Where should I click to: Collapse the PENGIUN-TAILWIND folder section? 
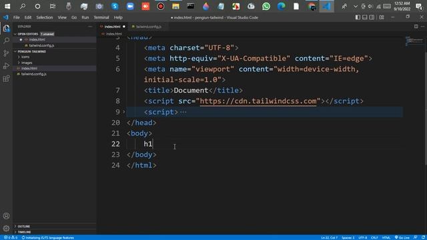pos(32,51)
